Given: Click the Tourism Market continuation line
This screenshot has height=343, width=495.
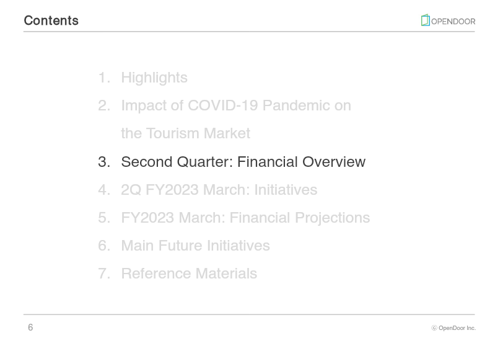Looking at the screenshot, I should pos(186,133).
